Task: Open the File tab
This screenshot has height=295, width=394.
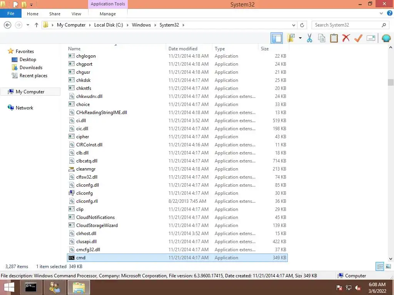Action: [10, 13]
